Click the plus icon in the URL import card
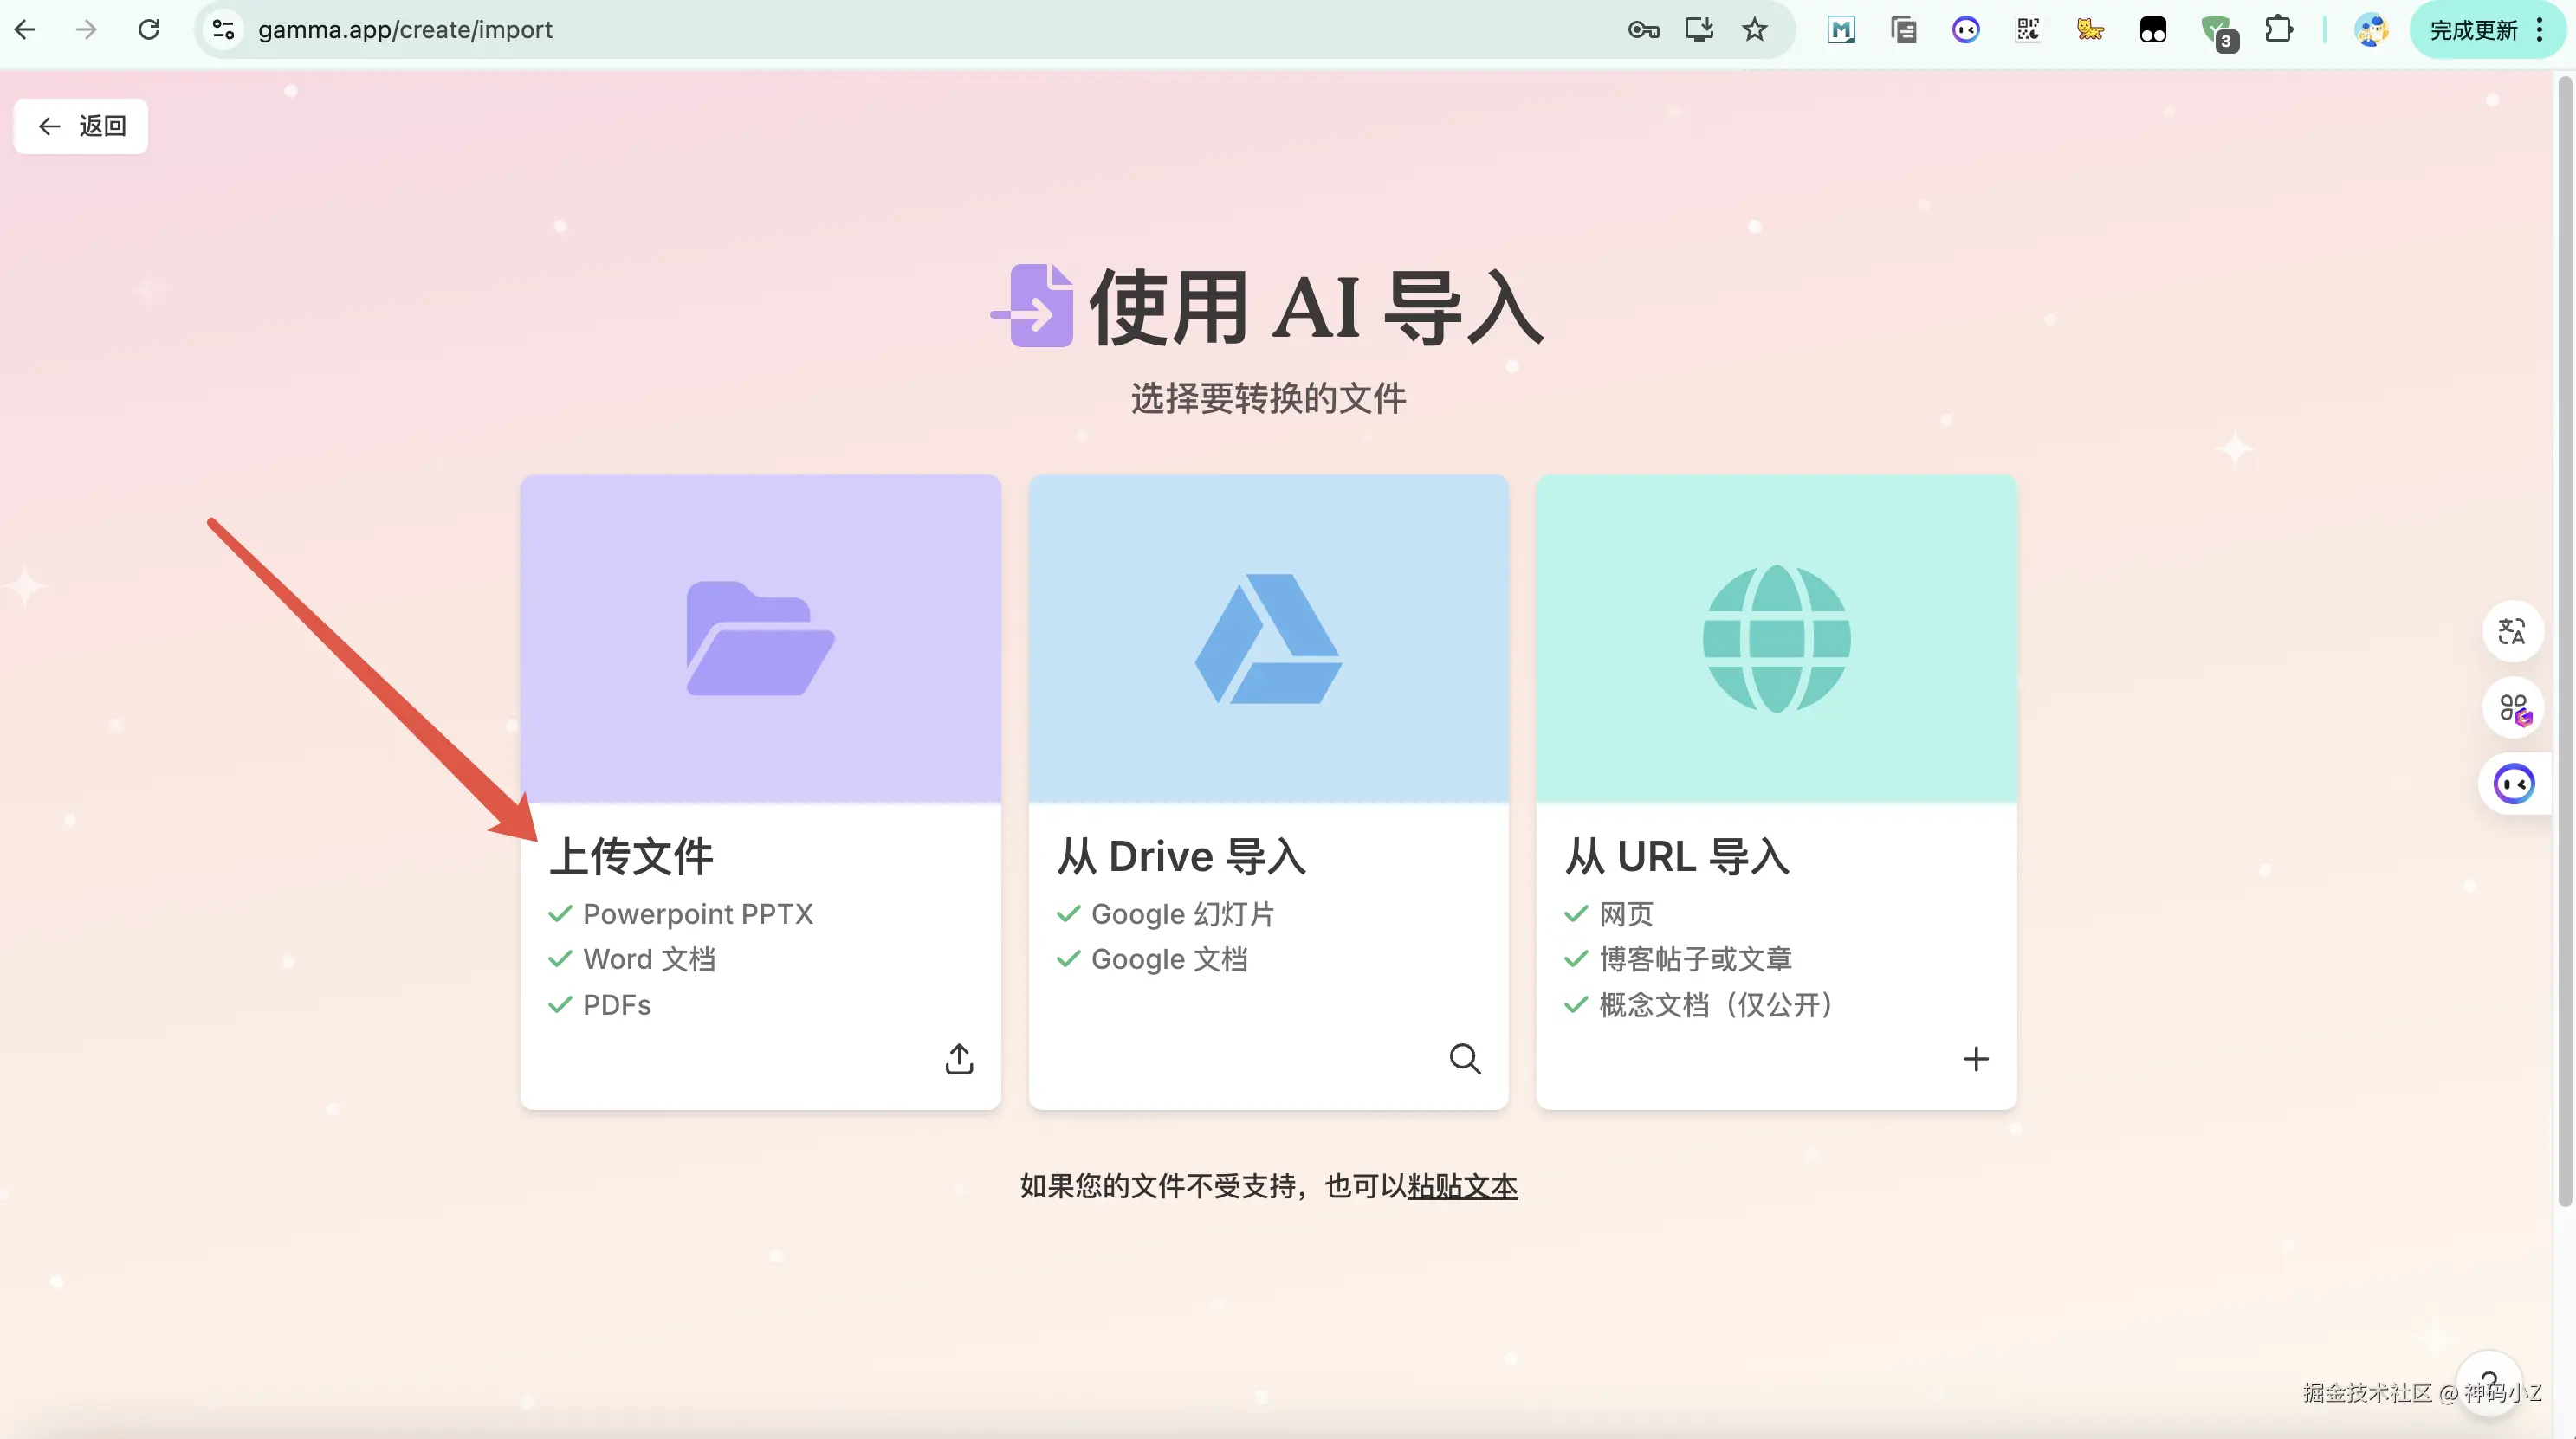2576x1439 pixels. click(1975, 1058)
